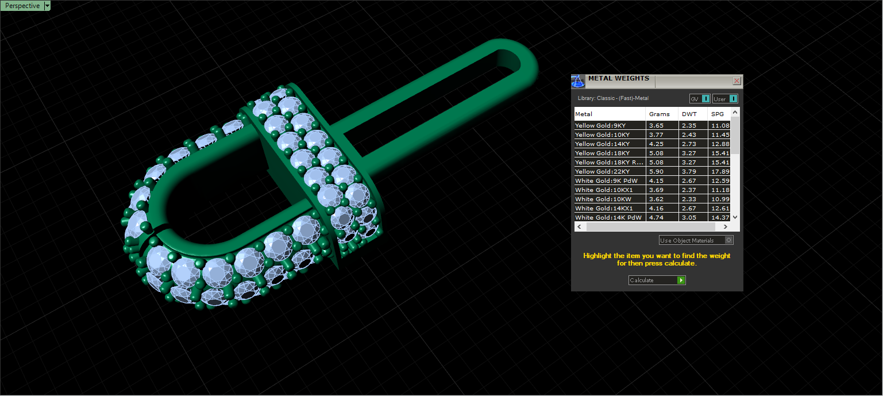Open the Perspective viewport dropdown arrow
The width and height of the screenshot is (883, 396).
(47, 6)
